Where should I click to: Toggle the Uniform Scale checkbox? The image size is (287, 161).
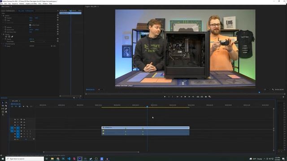pos(30,25)
